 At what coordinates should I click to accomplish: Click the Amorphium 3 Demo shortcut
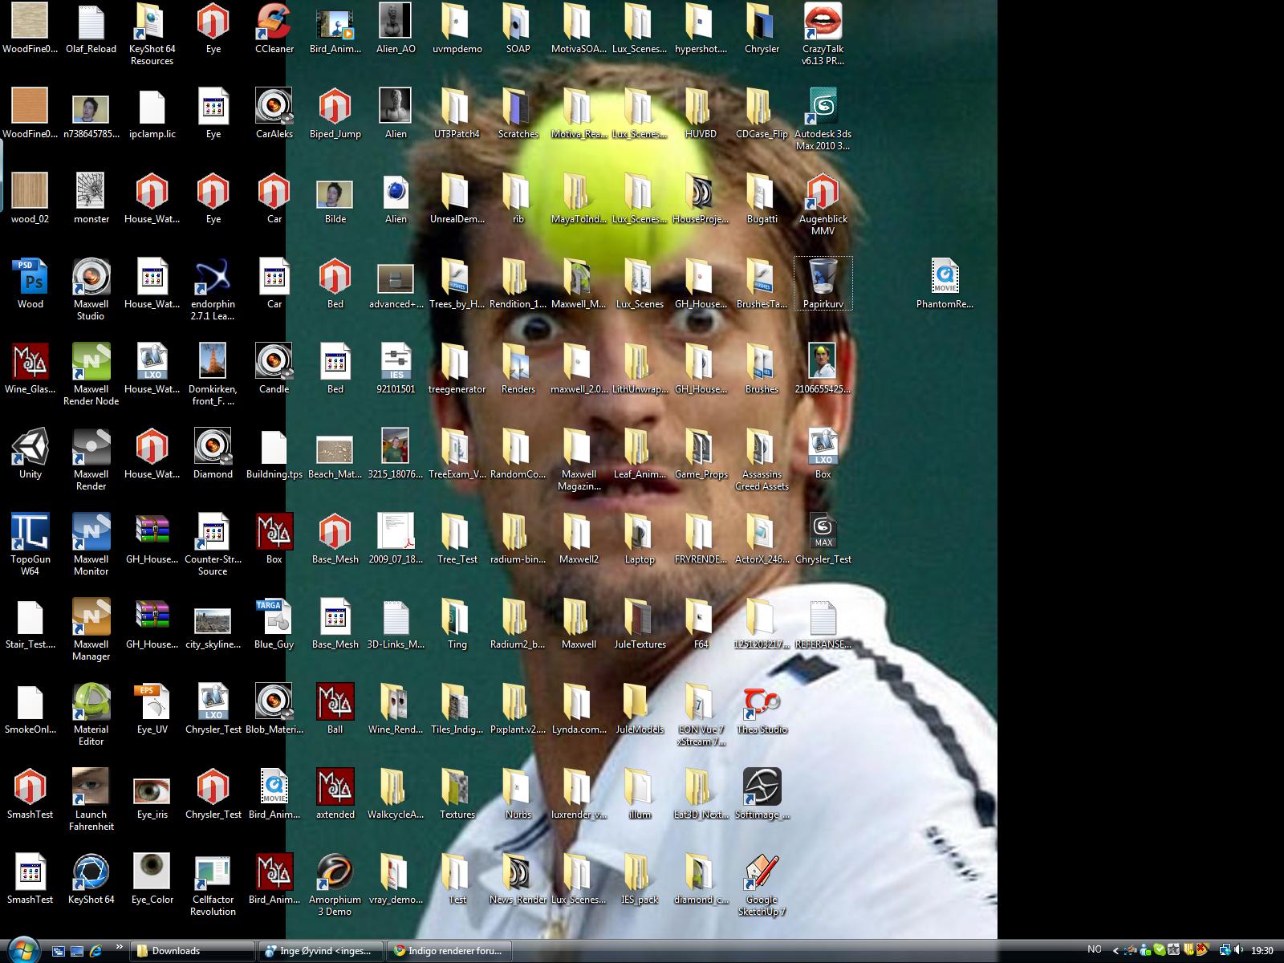pos(335,873)
